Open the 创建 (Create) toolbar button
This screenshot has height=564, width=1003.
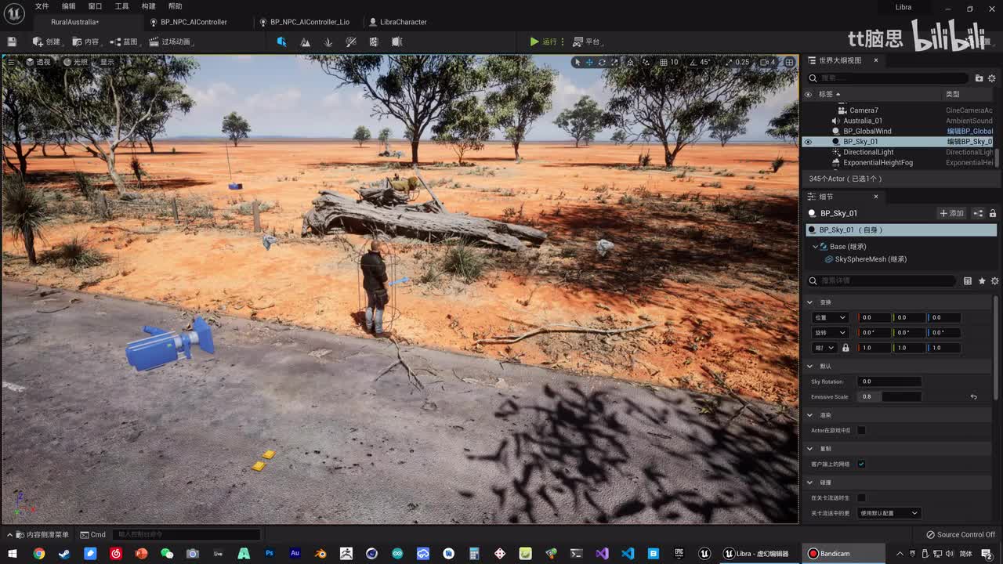click(46, 42)
